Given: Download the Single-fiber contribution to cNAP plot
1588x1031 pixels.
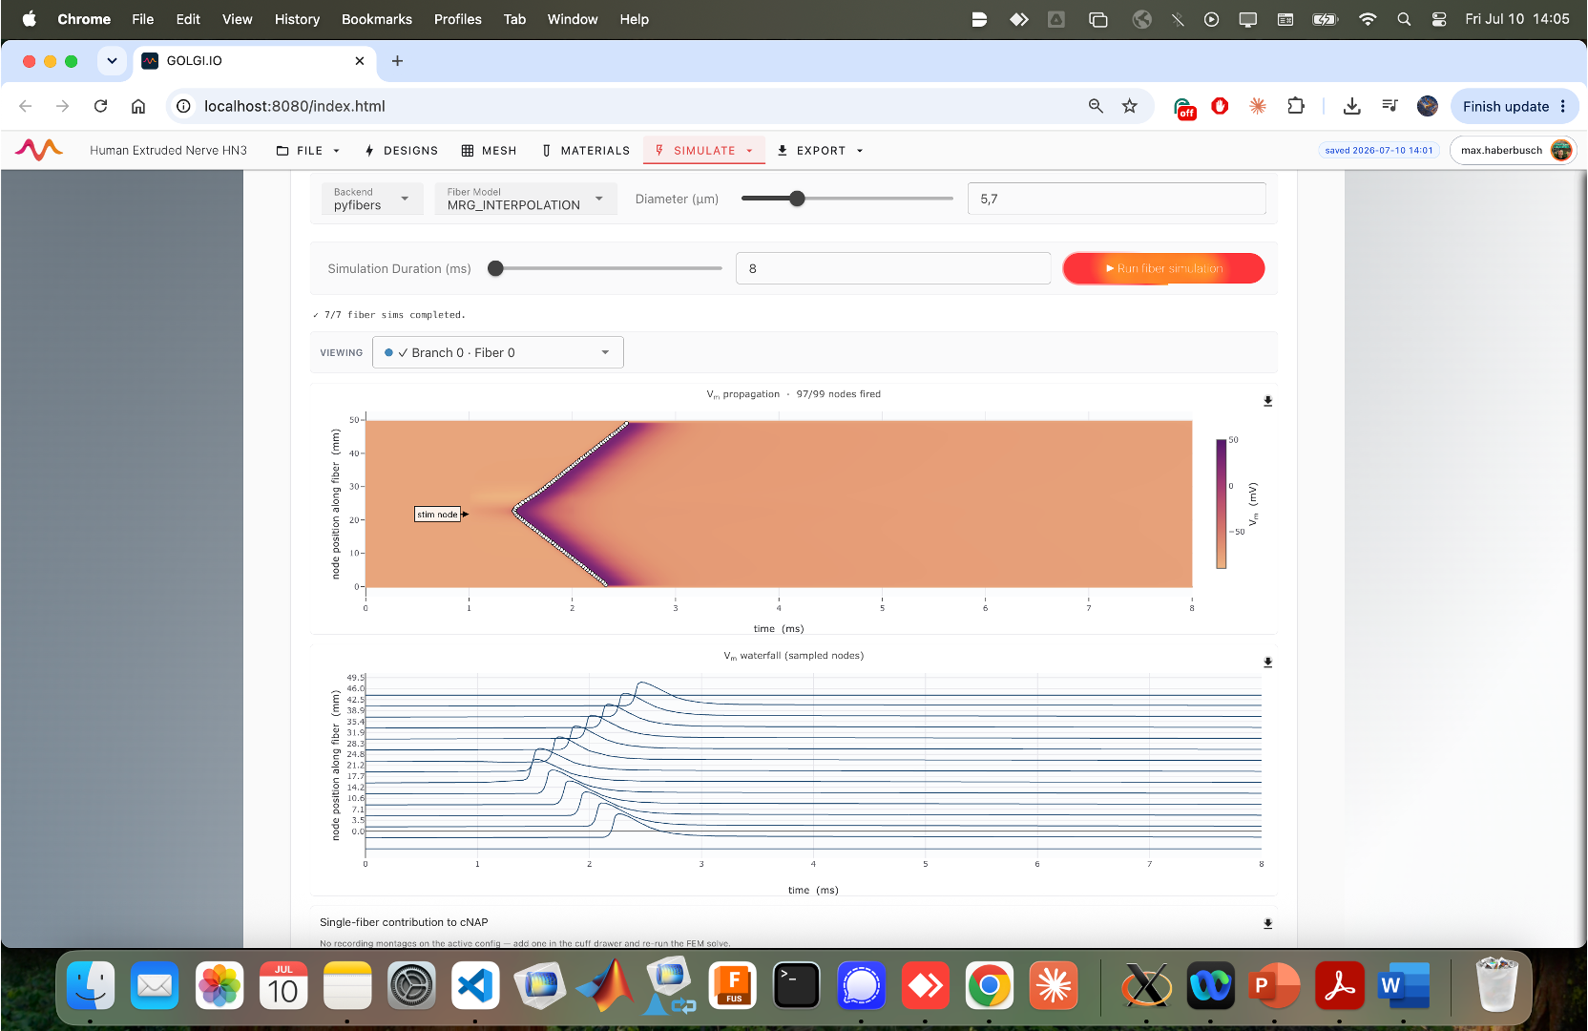Looking at the screenshot, I should [x=1267, y=924].
